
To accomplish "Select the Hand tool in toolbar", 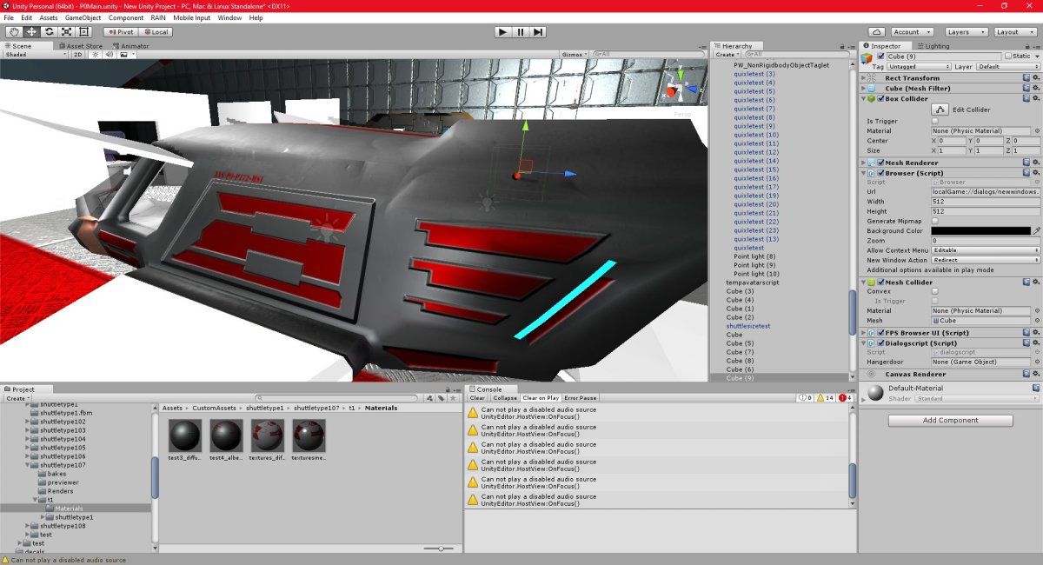I will pyautogui.click(x=14, y=32).
